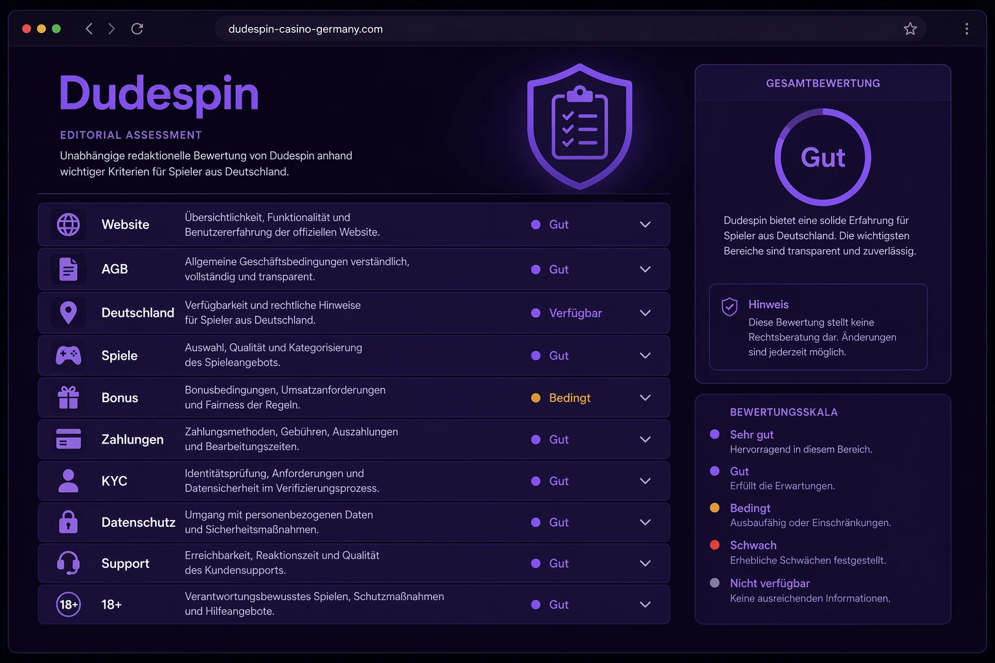This screenshot has width=995, height=663.
Task: Click the gift box icon for Bonus
Action: 68,398
